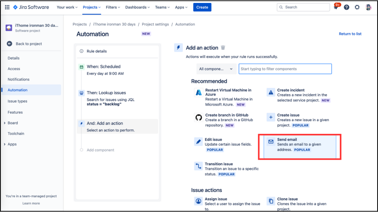Select the Transition issue action title
This screenshot has width=378, height=212.
219,164
